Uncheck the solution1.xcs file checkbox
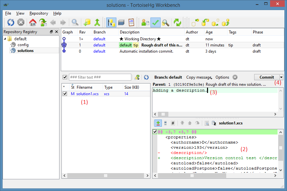 coord(65,94)
